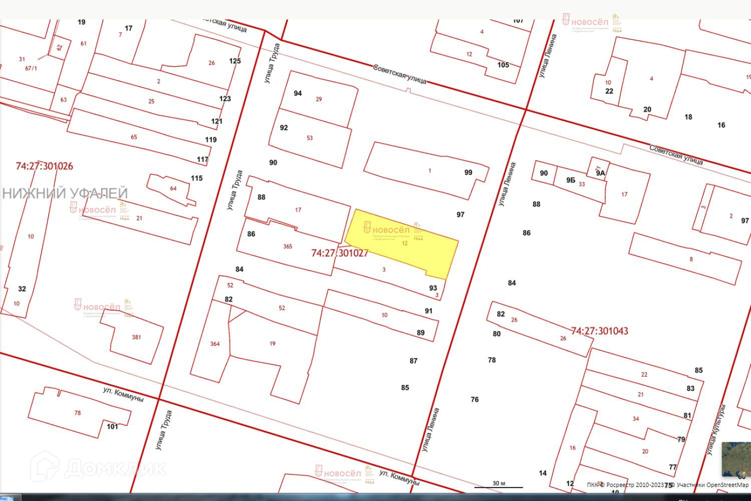Click house number 123

tap(225, 99)
